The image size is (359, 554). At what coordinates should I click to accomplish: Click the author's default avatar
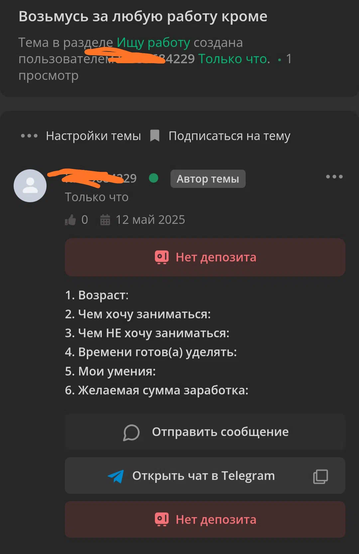point(30,186)
